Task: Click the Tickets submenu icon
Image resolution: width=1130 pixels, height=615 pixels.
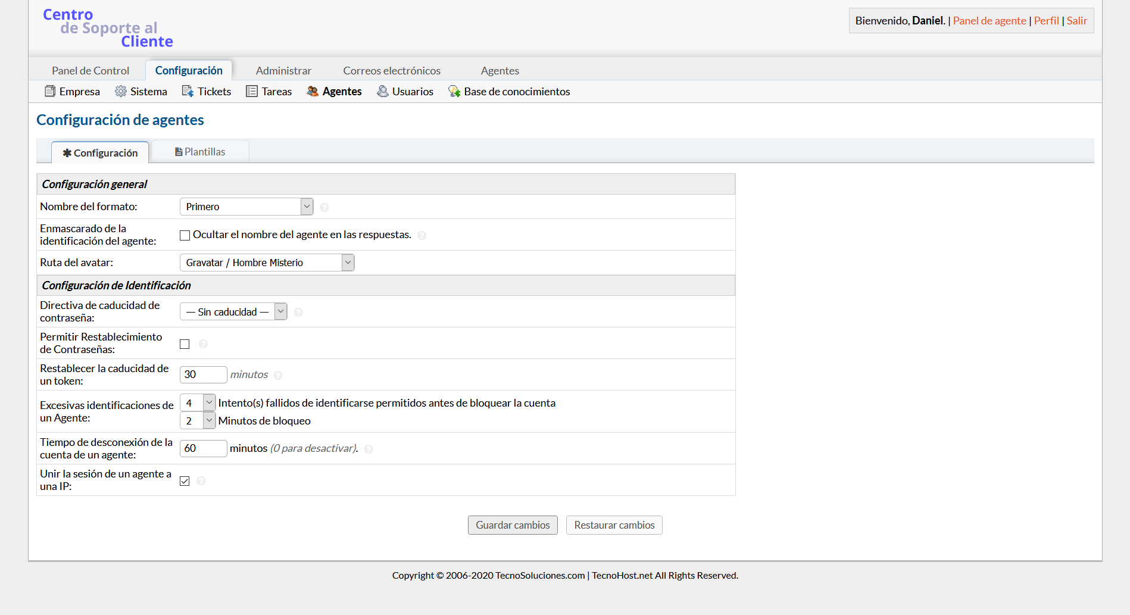Action: tap(188, 91)
